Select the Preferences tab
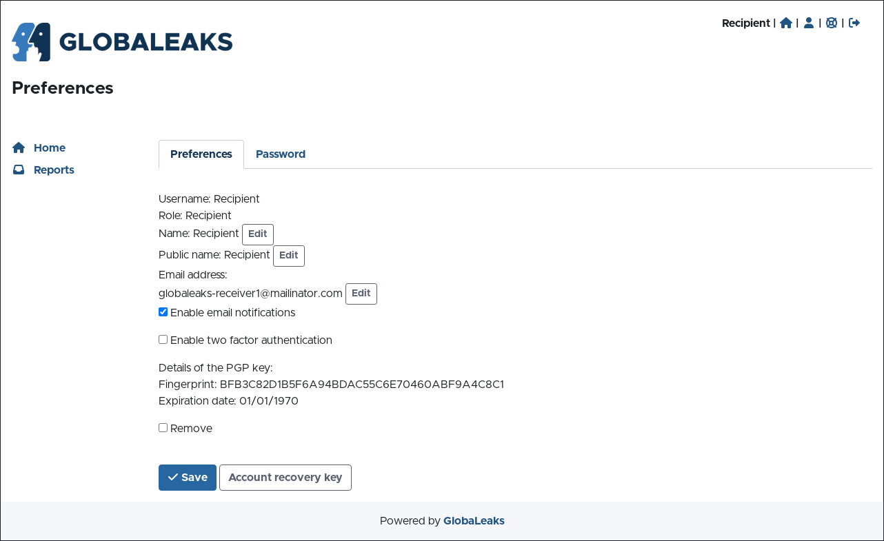The width and height of the screenshot is (884, 541). coord(201,154)
